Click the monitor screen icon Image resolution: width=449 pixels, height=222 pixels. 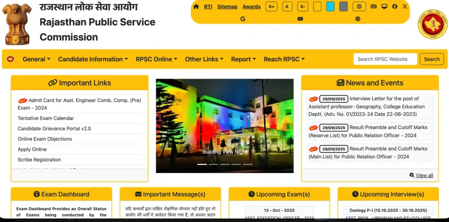(384, 7)
